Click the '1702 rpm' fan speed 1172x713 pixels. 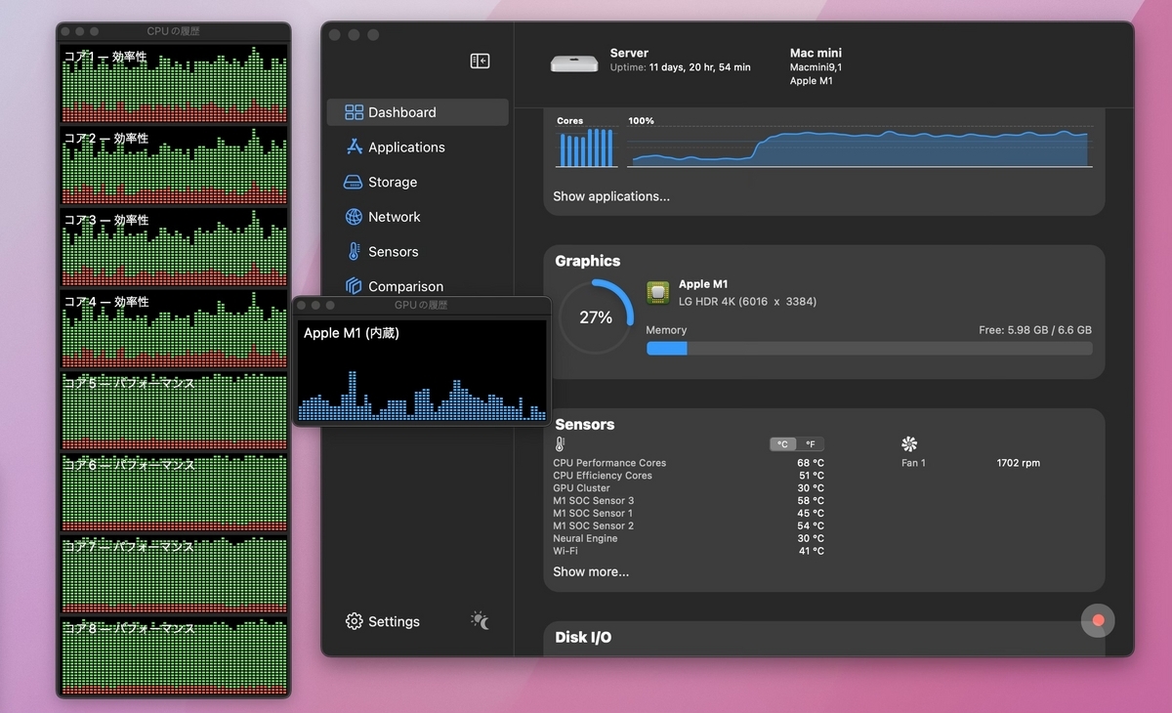[1019, 463]
